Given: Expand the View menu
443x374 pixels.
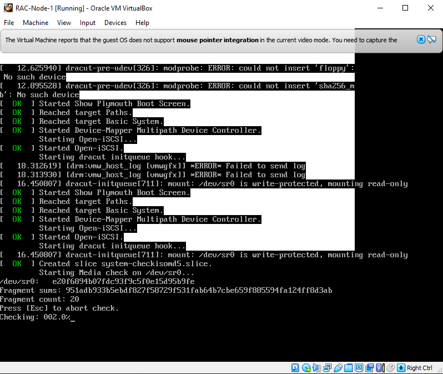Looking at the screenshot, I should coord(64,23).
